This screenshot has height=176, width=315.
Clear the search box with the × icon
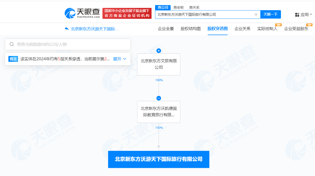pos(256,14)
